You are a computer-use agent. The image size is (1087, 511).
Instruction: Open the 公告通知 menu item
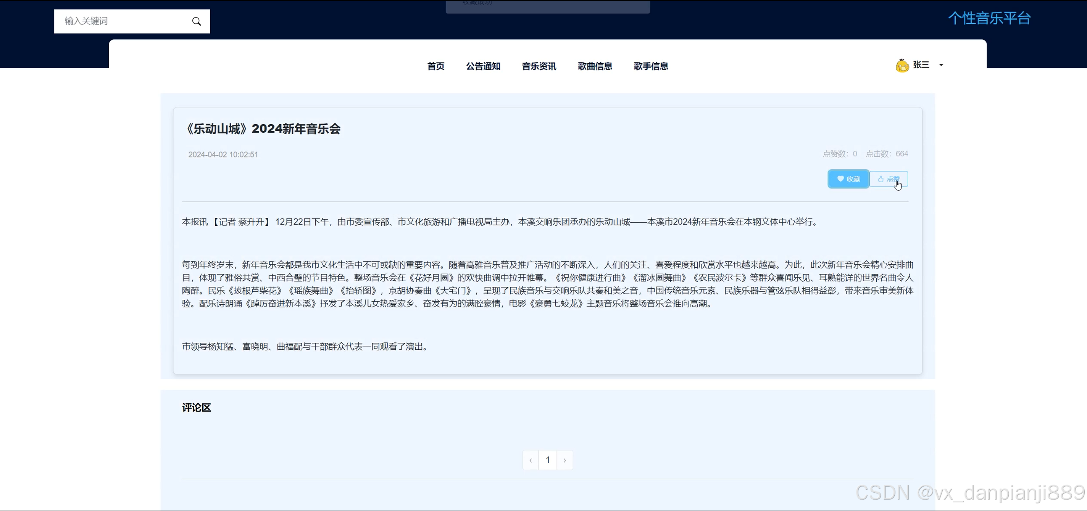(x=483, y=66)
